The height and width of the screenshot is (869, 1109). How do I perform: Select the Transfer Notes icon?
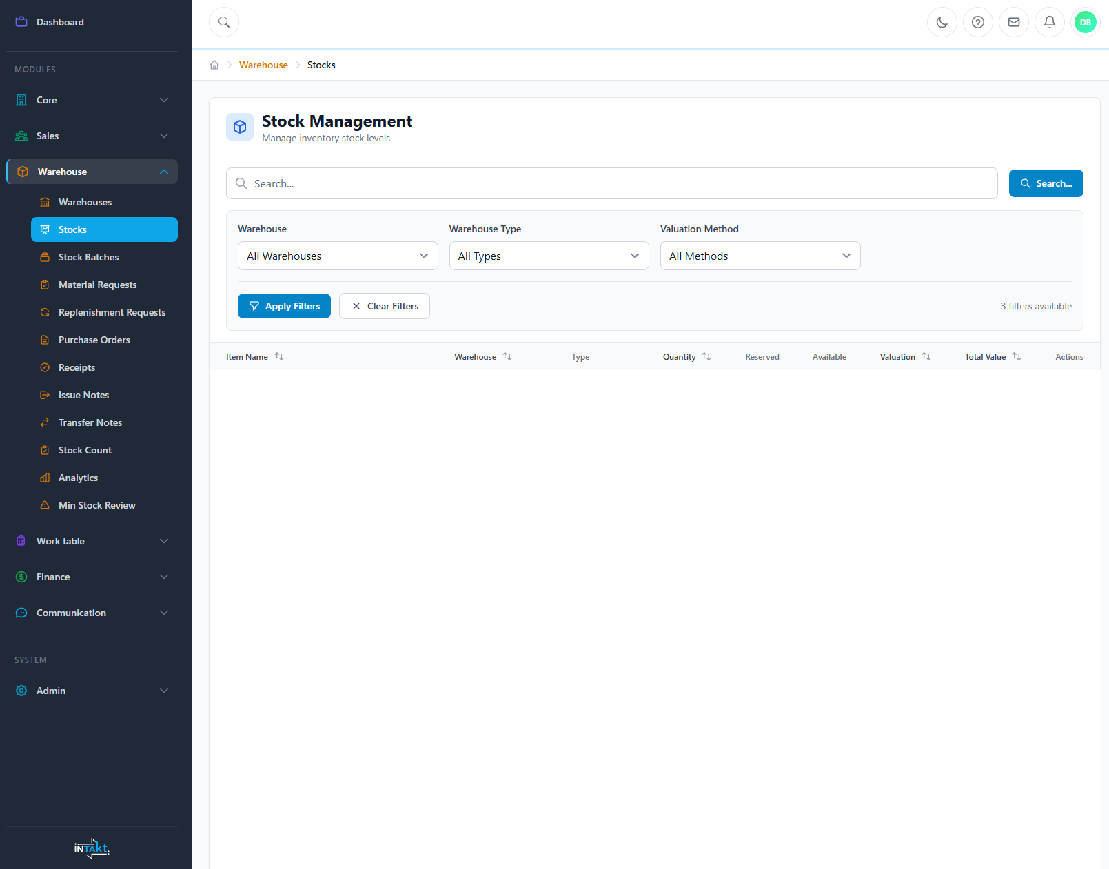coord(45,422)
